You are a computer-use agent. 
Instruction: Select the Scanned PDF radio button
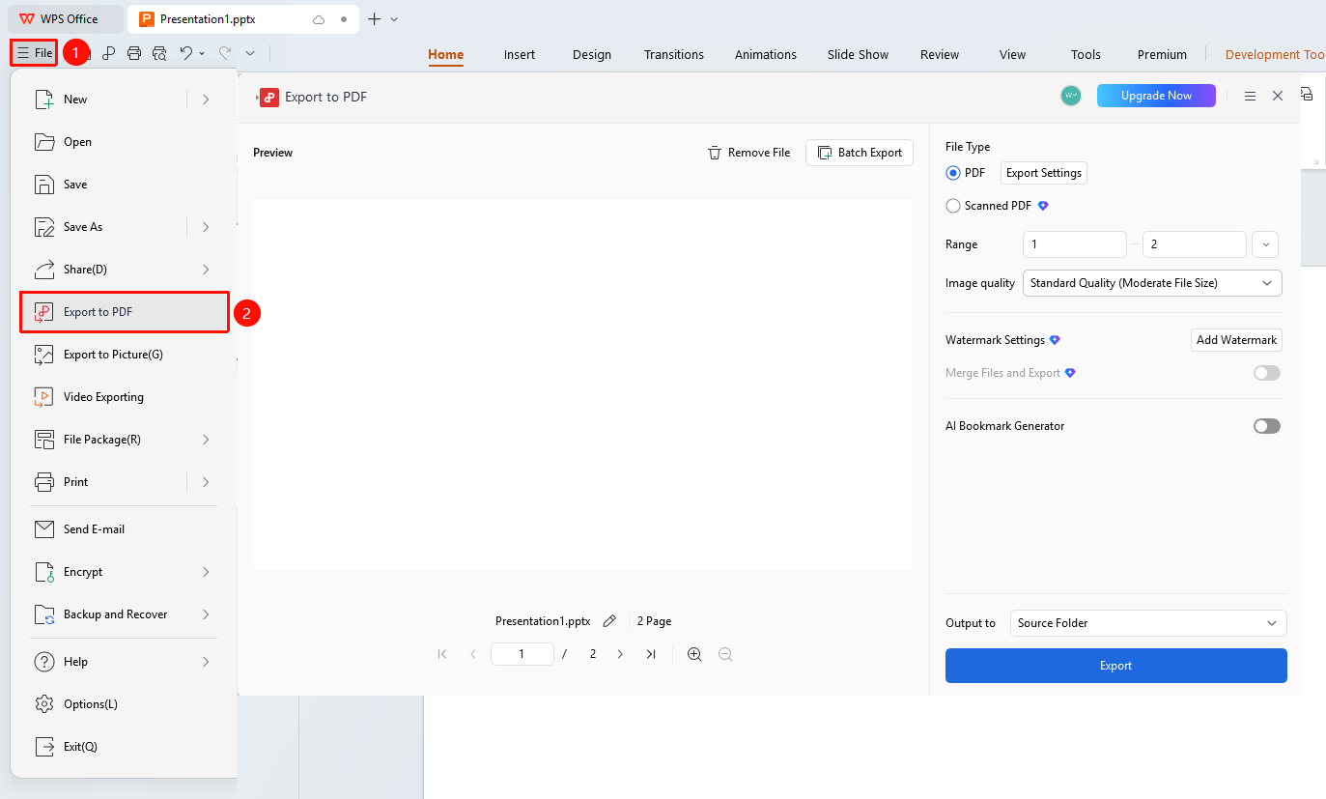pyautogui.click(x=953, y=206)
